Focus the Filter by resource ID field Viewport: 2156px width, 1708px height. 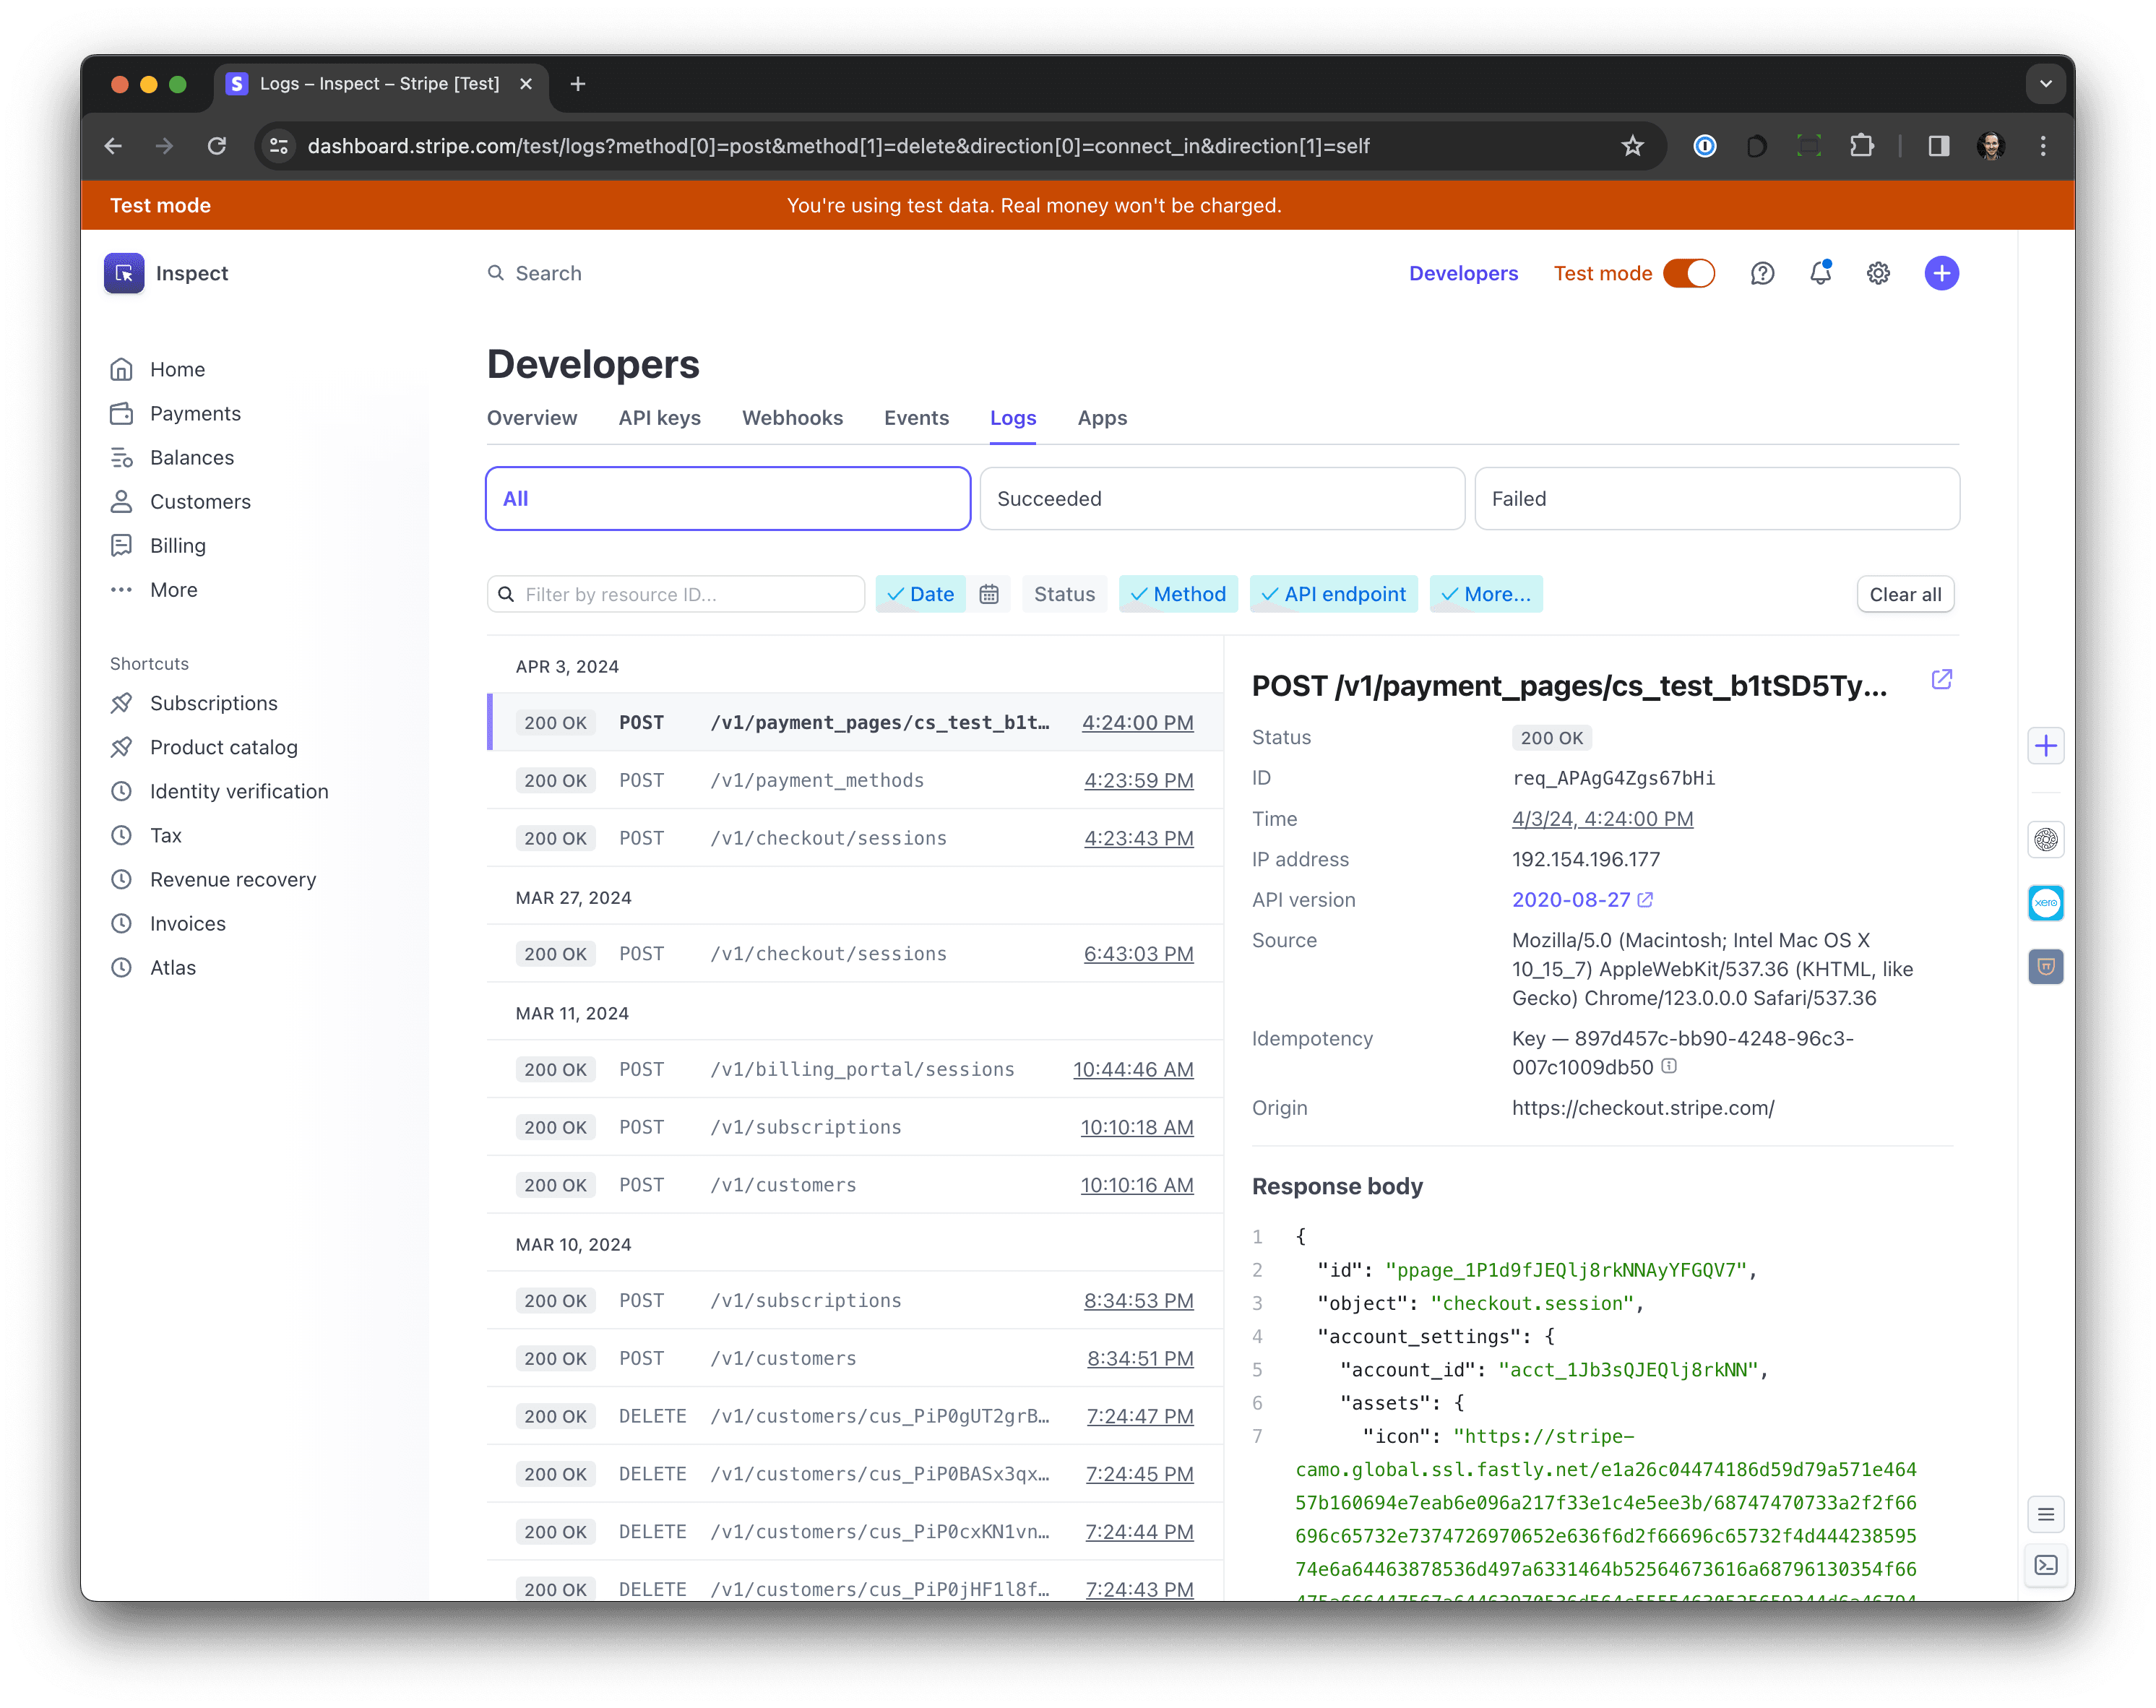click(676, 594)
